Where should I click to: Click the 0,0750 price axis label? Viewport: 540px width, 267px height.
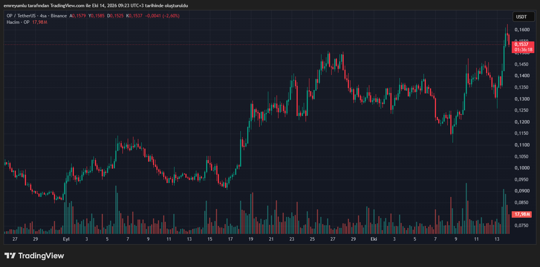coord(521,226)
